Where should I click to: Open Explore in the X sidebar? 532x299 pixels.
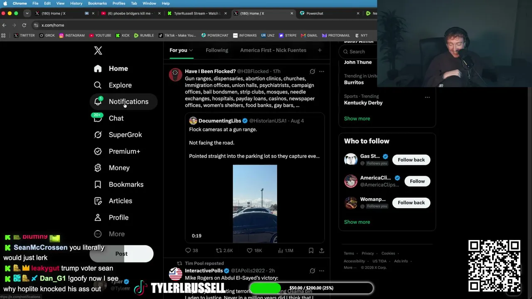113,85
